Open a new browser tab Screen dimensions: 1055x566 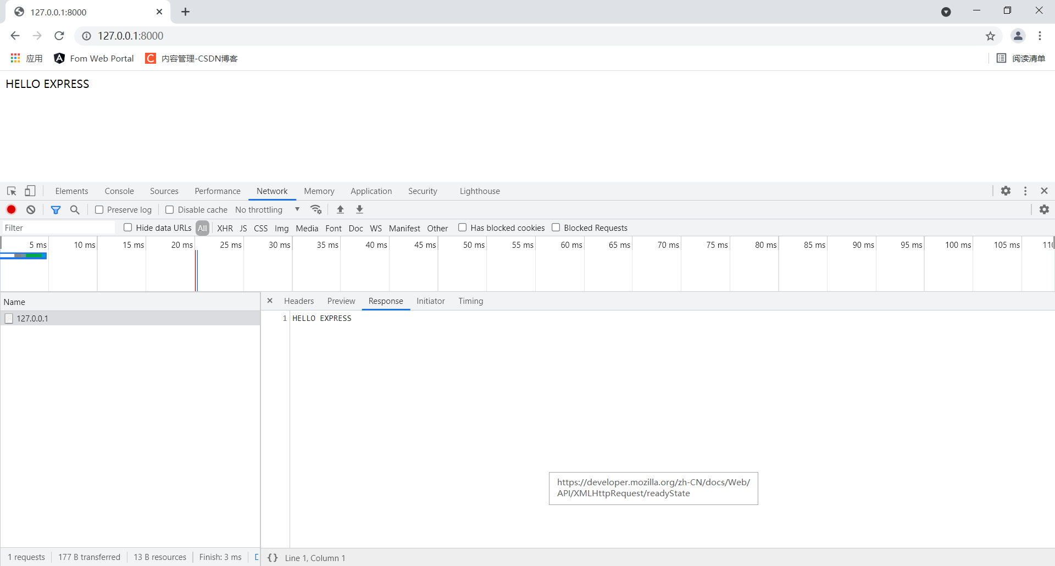pos(186,12)
